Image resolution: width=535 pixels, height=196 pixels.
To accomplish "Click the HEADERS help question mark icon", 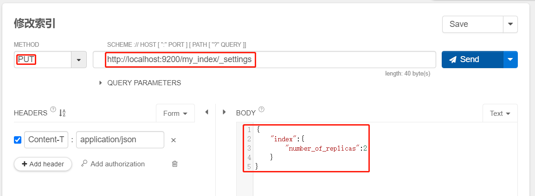I will pyautogui.click(x=53, y=109).
